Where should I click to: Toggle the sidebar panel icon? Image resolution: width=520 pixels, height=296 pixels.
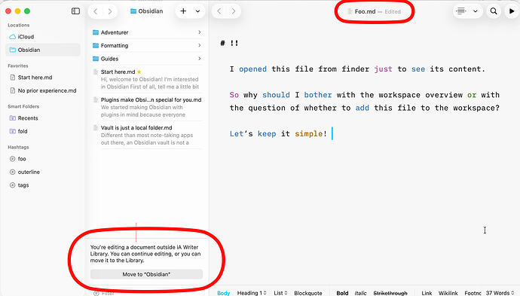(75, 11)
